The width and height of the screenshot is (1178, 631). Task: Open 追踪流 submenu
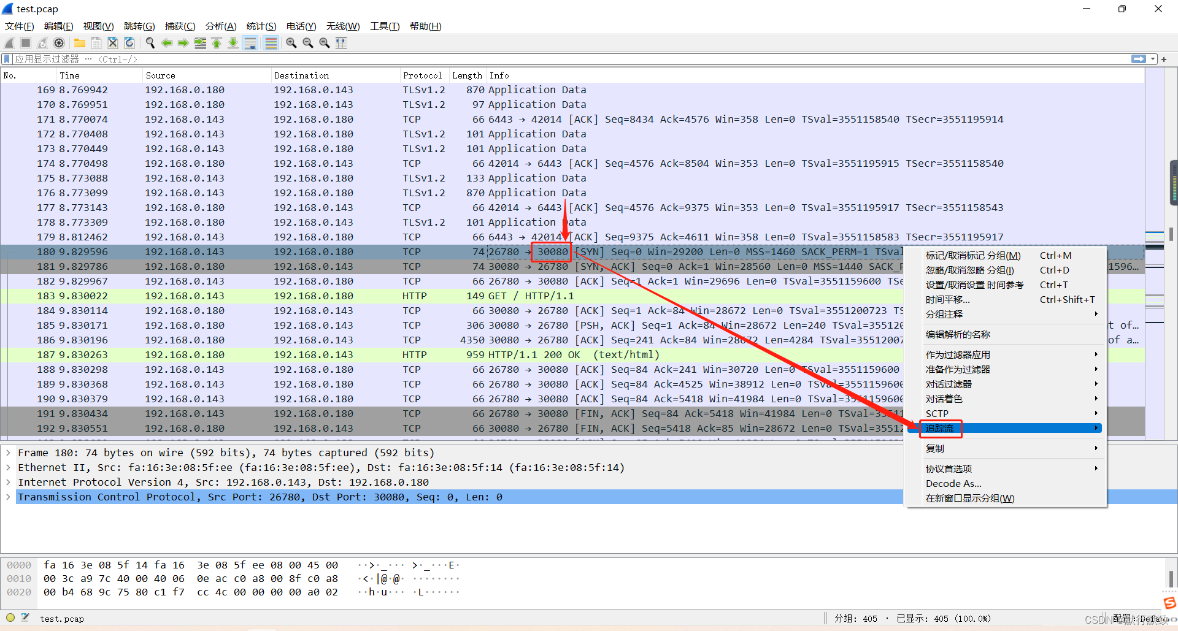1006,429
